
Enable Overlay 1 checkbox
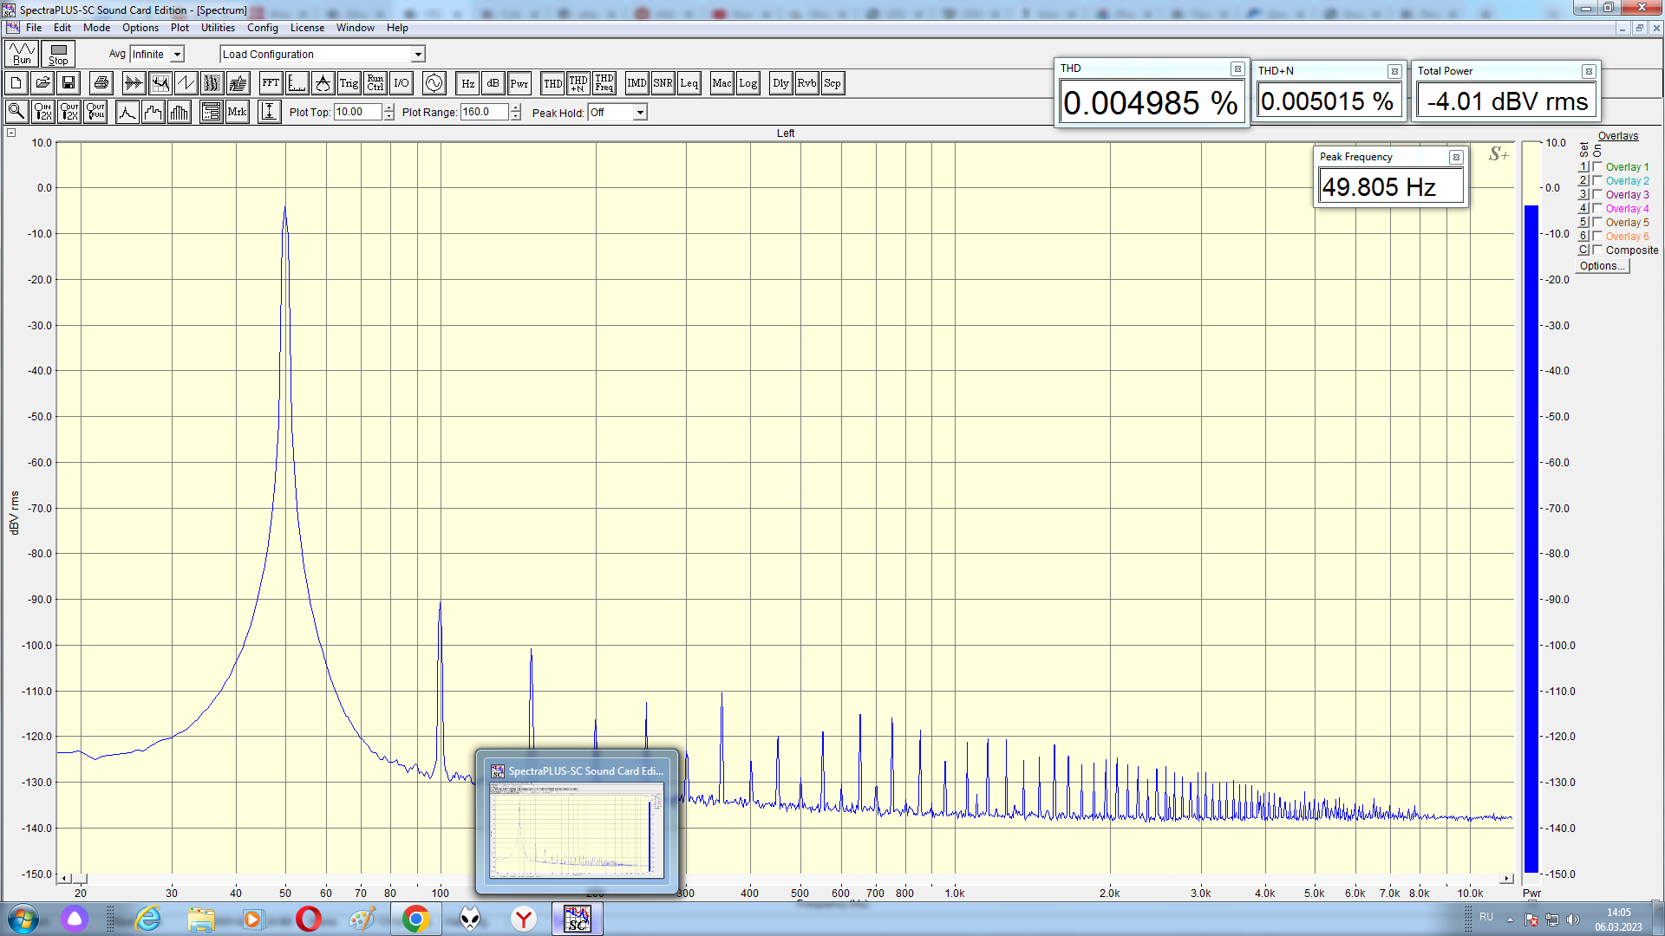coord(1597,166)
